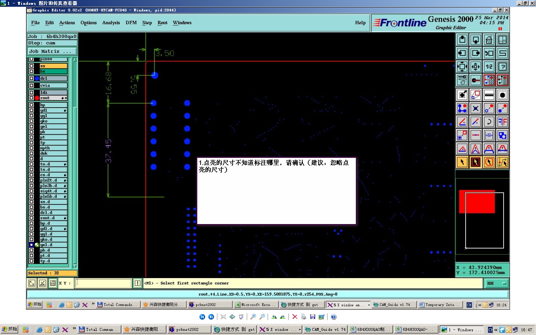Click the pcbnet2002 button in outer taskbar
Viewport: 536px width, 335px height.
pyautogui.click(x=189, y=329)
